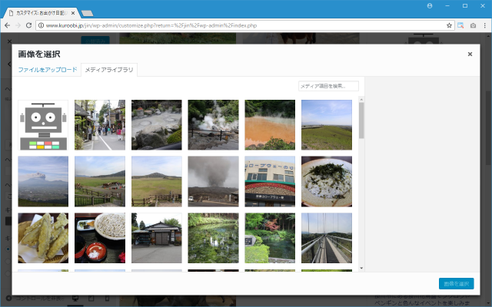Screen dimensions: 492x307
Task: Select the robot illustration thumbnail
Action: coord(43,125)
